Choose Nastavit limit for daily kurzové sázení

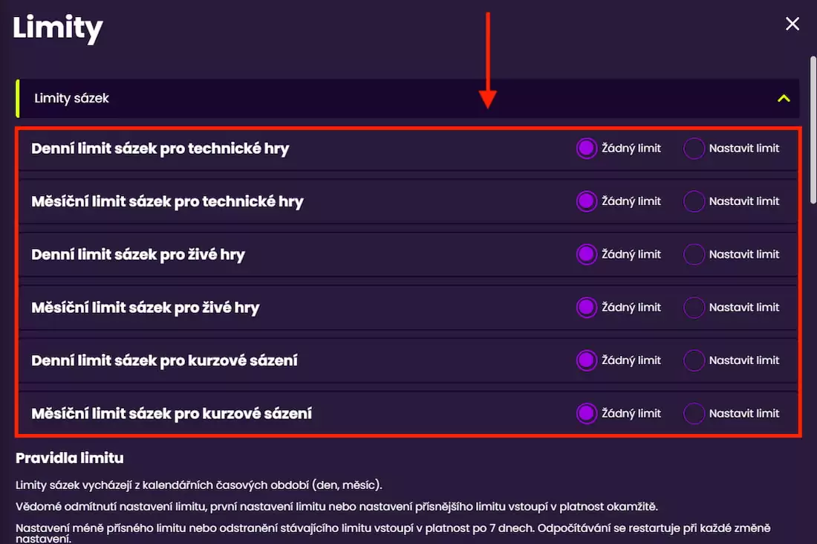[x=694, y=360]
